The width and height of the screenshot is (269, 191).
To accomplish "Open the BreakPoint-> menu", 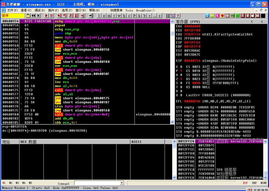I will click(145, 10).
